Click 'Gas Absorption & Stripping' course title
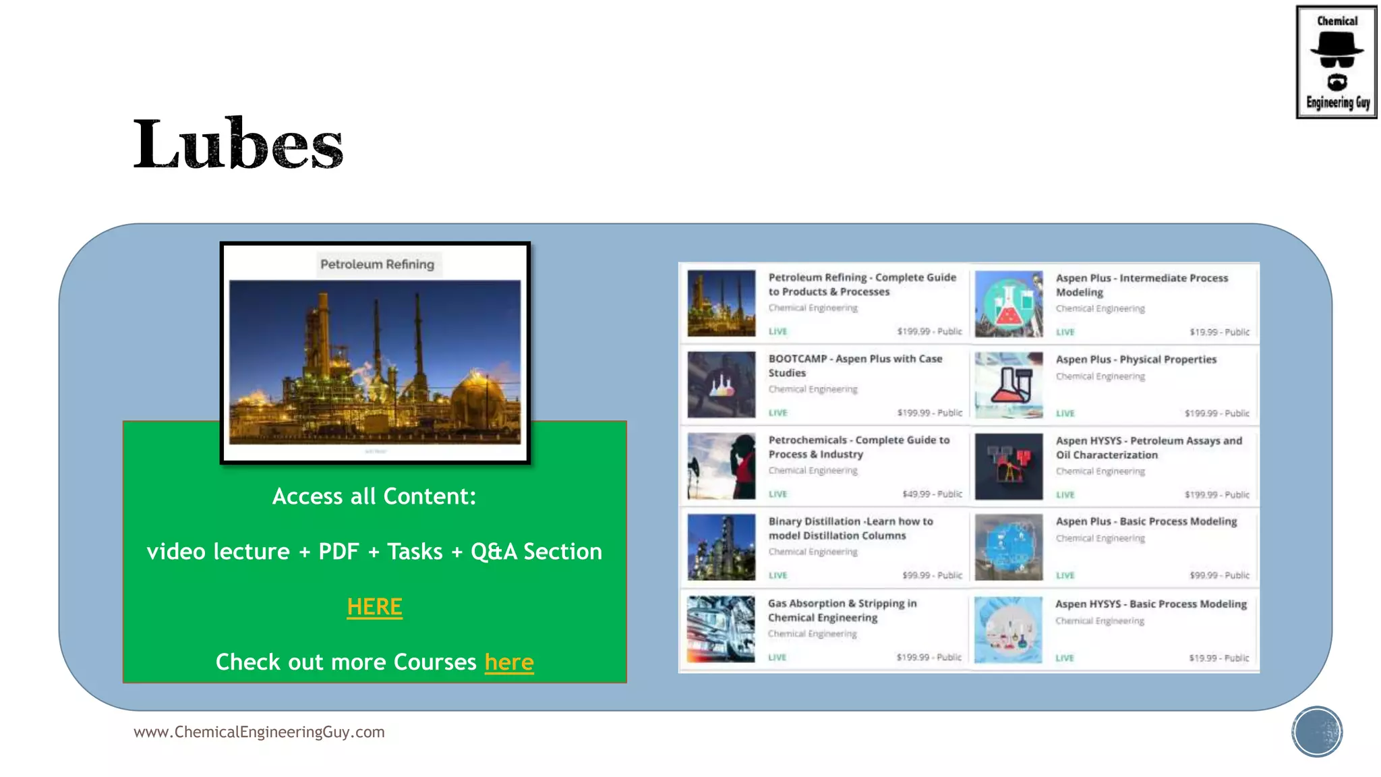Screen dimensions: 1381x777 pos(842,610)
